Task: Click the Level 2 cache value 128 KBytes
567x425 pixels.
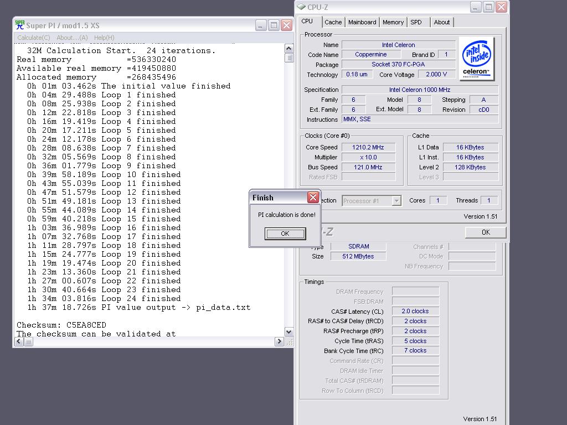Action: coord(471,167)
